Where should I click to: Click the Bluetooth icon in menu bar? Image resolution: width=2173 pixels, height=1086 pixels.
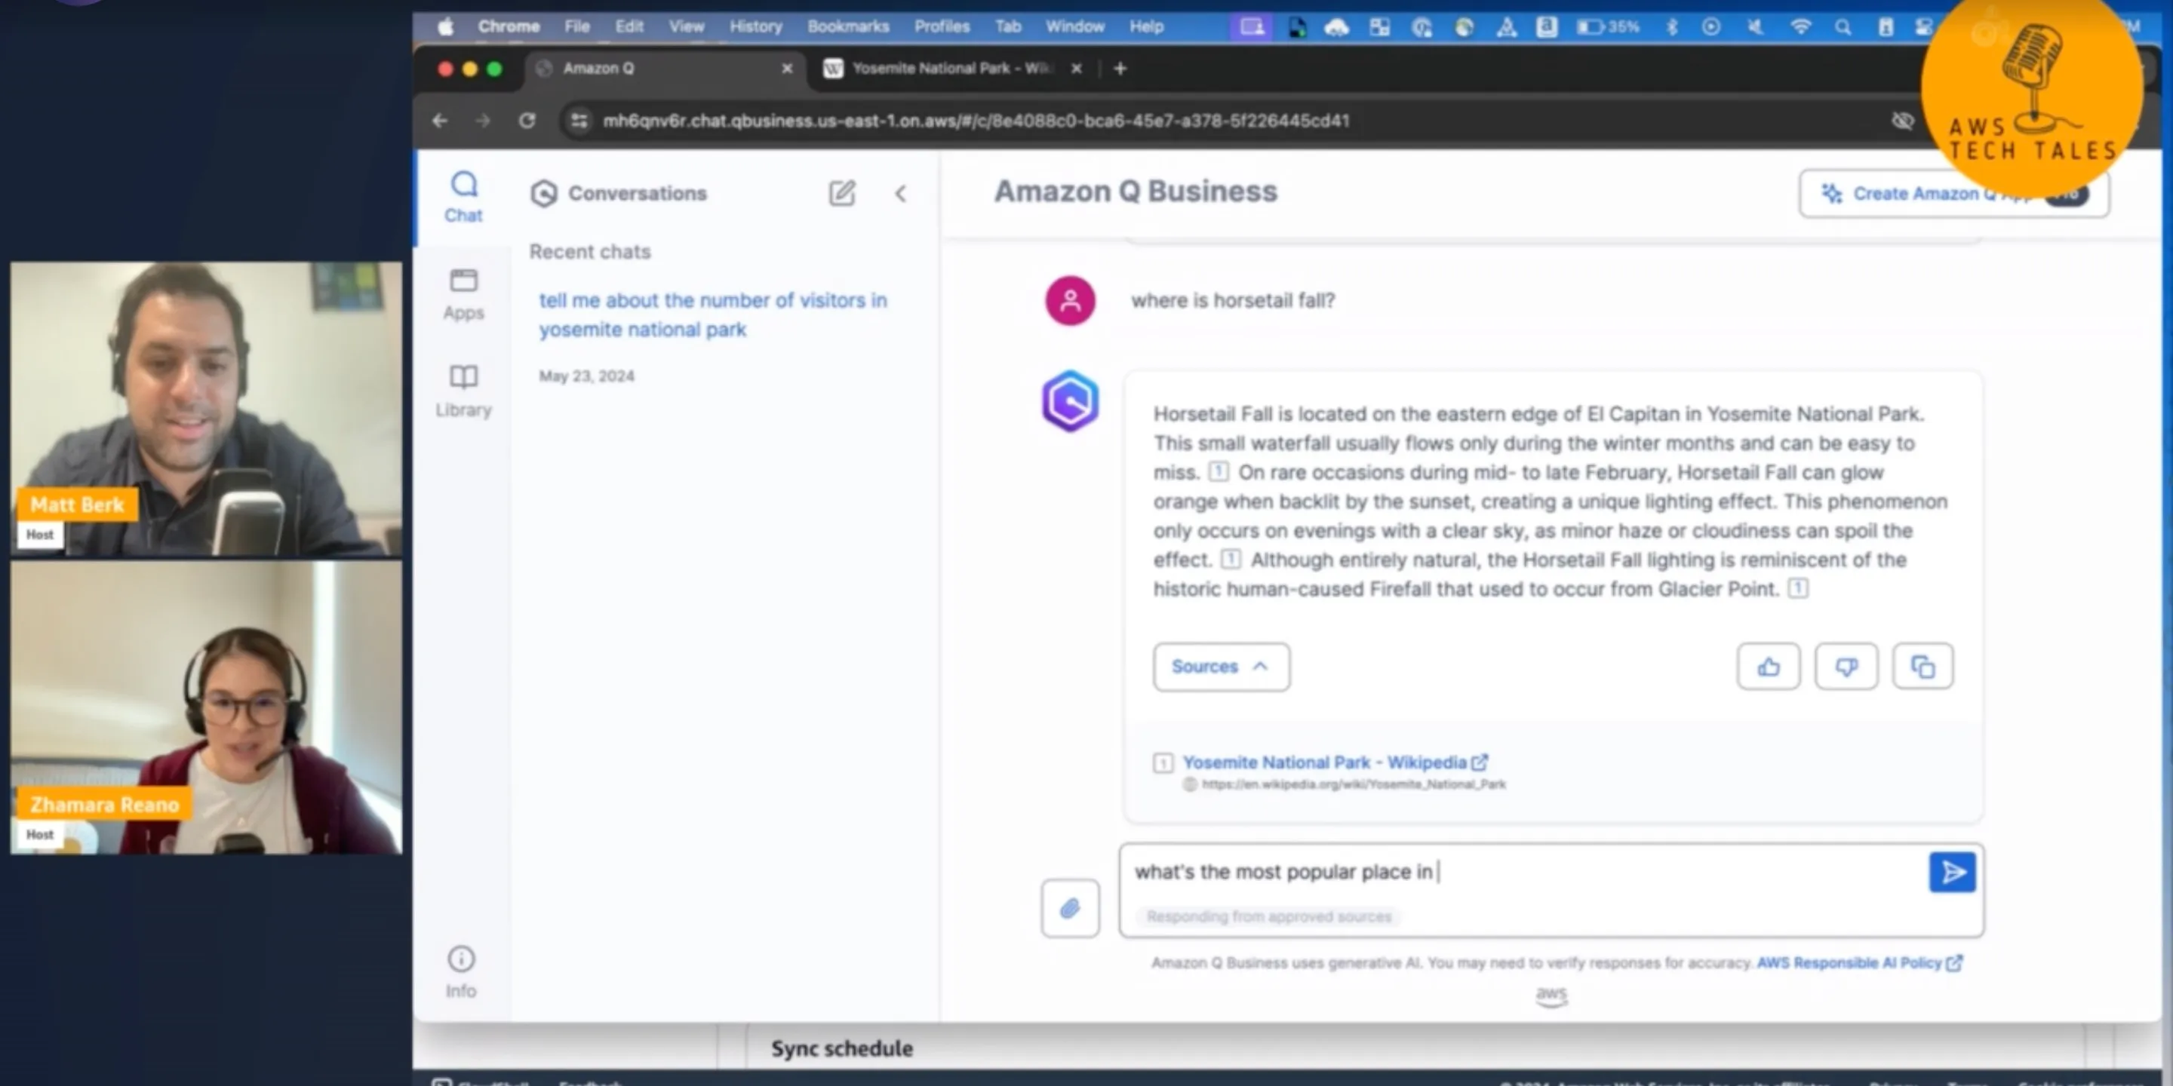tap(1671, 27)
